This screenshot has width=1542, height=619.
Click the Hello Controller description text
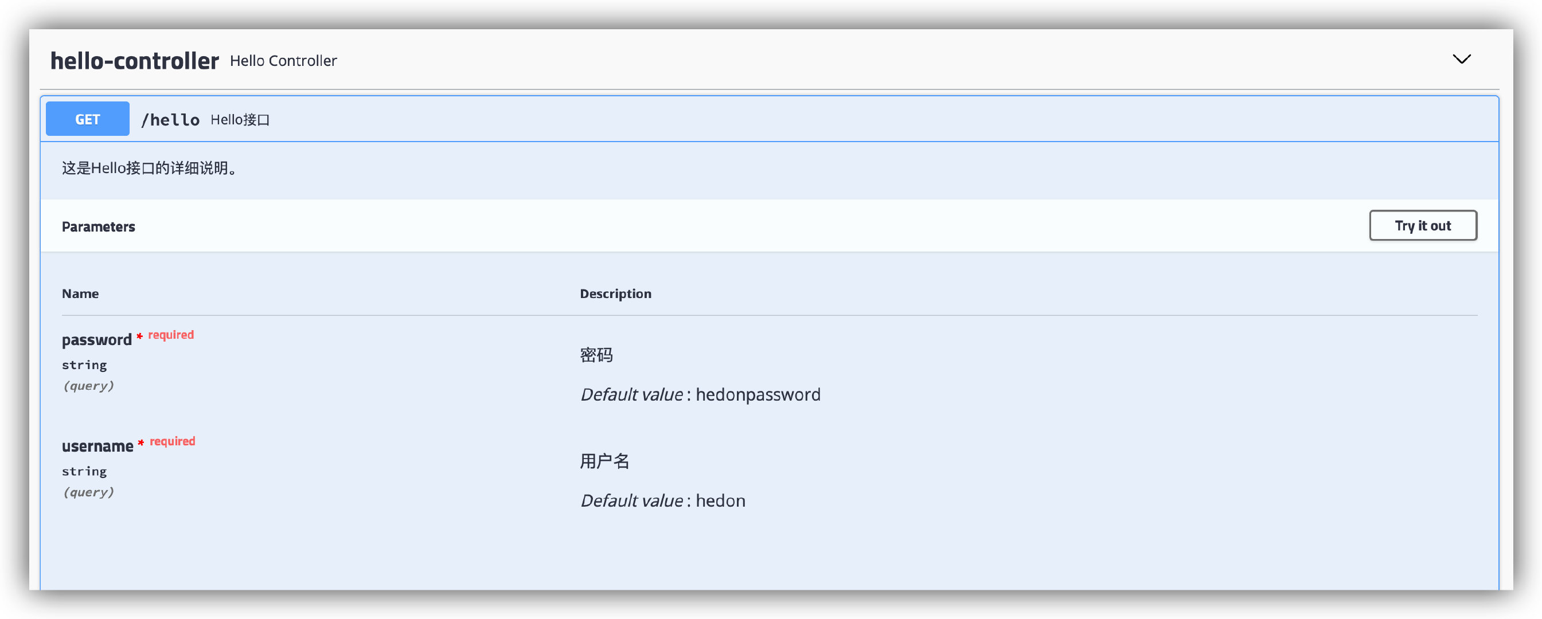coord(283,61)
